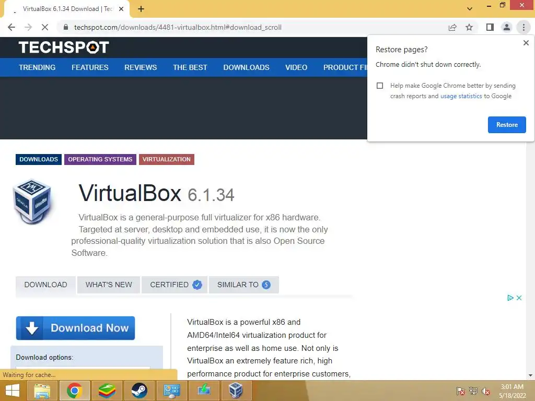Open the Windows Start menu
The width and height of the screenshot is (535, 401).
click(x=13, y=391)
